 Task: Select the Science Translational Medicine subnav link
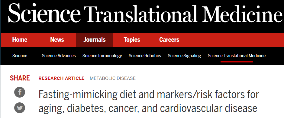click(x=237, y=56)
